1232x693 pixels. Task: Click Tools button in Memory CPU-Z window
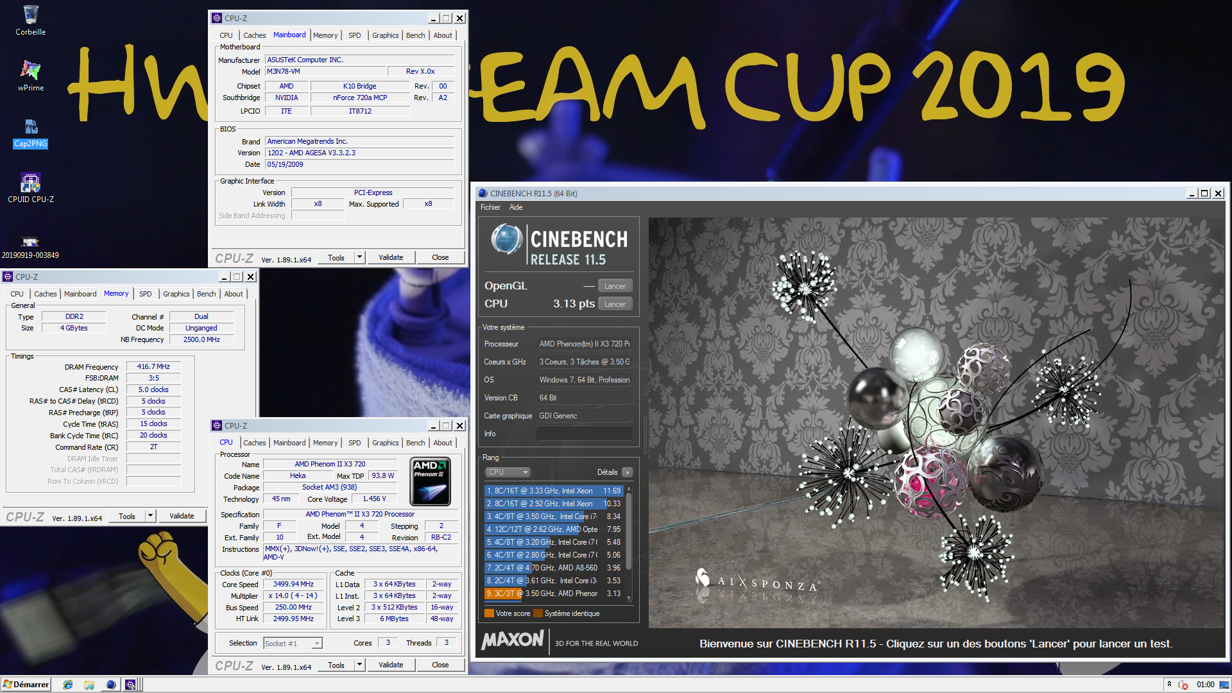coord(127,516)
